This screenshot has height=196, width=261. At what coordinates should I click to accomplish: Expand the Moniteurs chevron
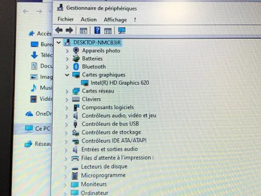click(65, 185)
